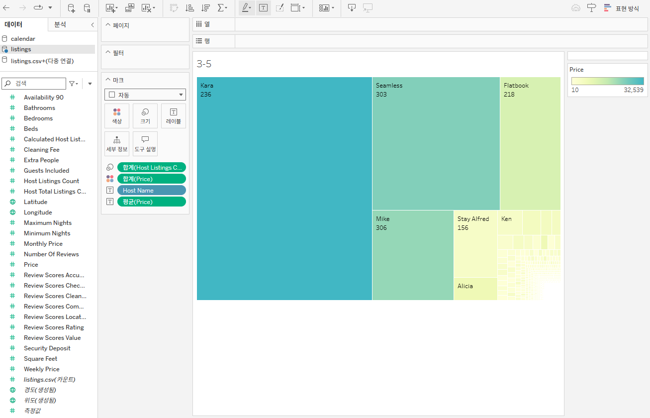
Task: Click the replay animation icon
Action: tap(38, 8)
